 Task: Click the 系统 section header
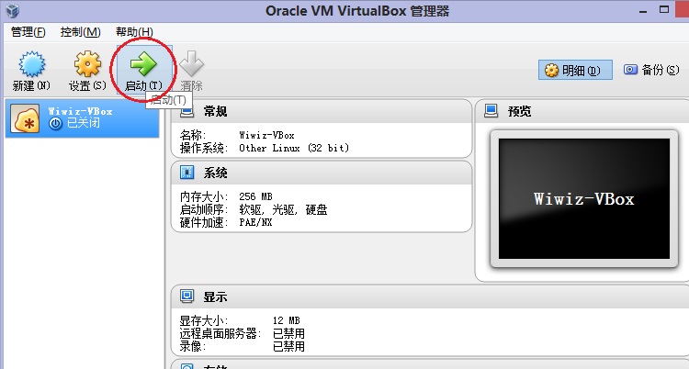322,173
